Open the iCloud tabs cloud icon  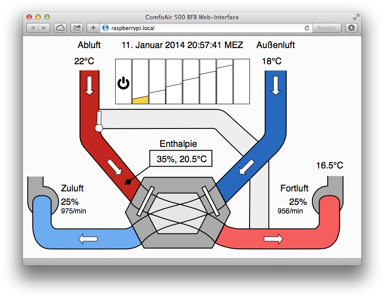tap(61, 28)
